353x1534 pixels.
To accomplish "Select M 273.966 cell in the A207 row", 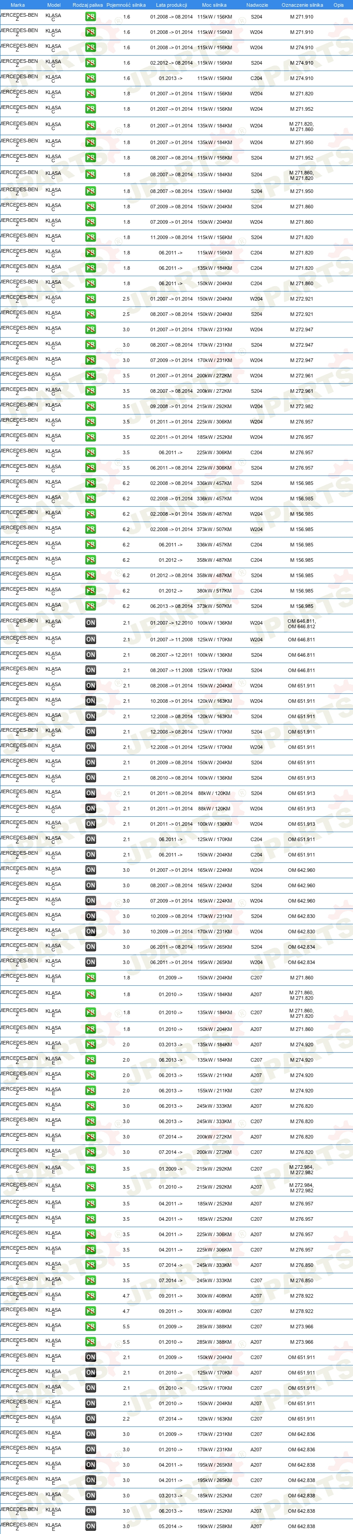I will (x=302, y=1341).
